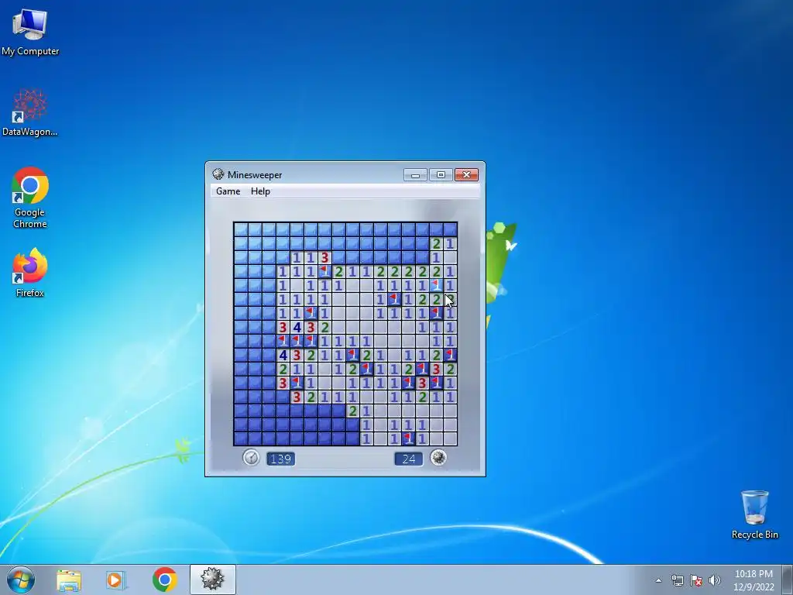Open Chrome from the taskbar

(164, 580)
